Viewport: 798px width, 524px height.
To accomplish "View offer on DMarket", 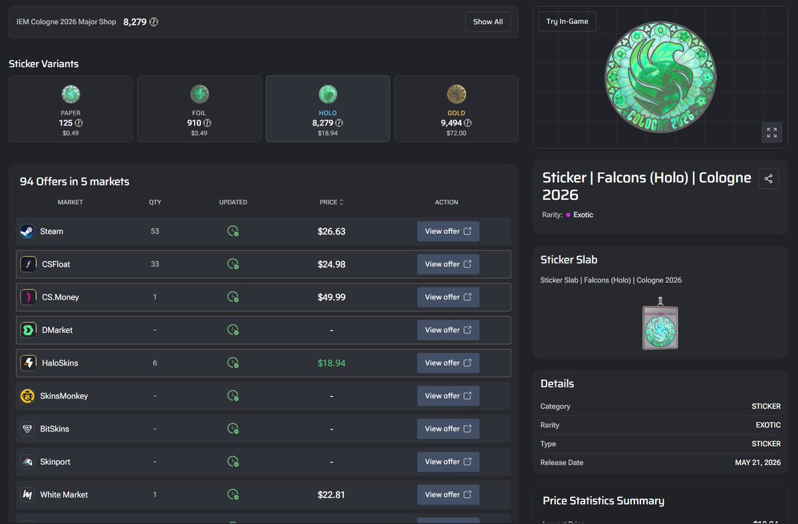I will click(x=448, y=330).
